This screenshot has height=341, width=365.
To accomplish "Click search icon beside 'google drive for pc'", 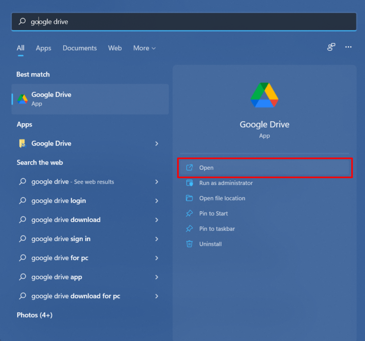I will tap(23, 258).
